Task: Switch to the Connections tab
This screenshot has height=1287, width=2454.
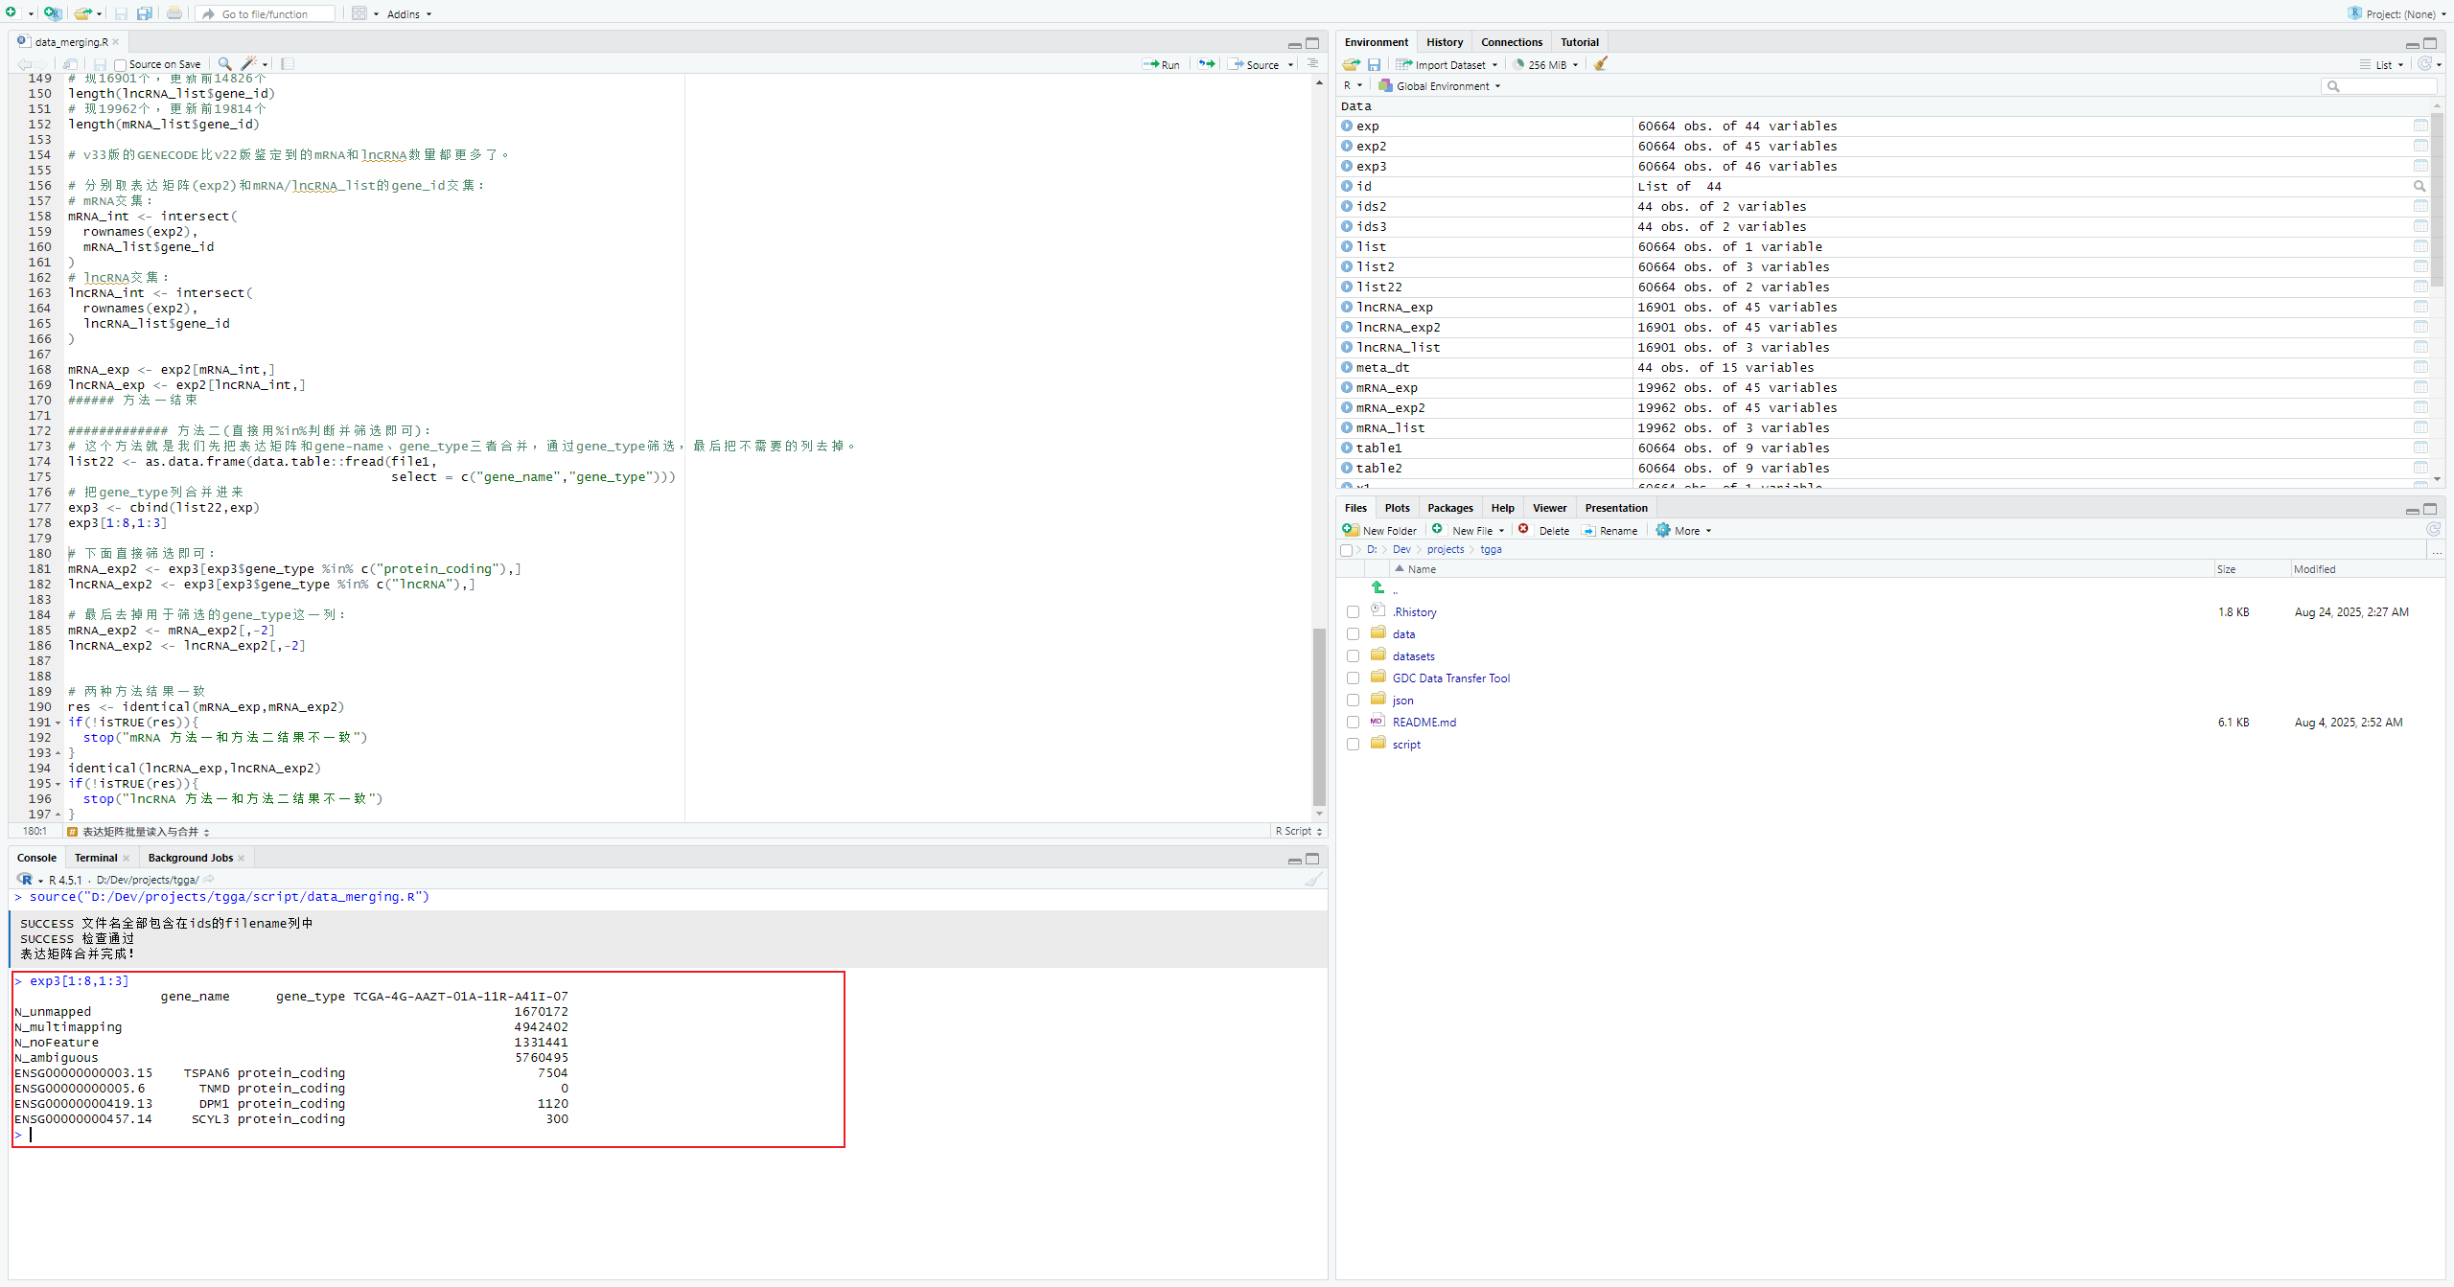Action: (x=1511, y=42)
